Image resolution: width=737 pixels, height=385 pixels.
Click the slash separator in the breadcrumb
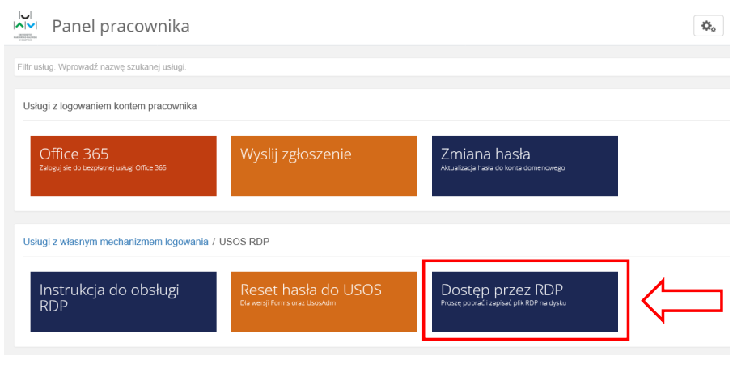tap(215, 242)
